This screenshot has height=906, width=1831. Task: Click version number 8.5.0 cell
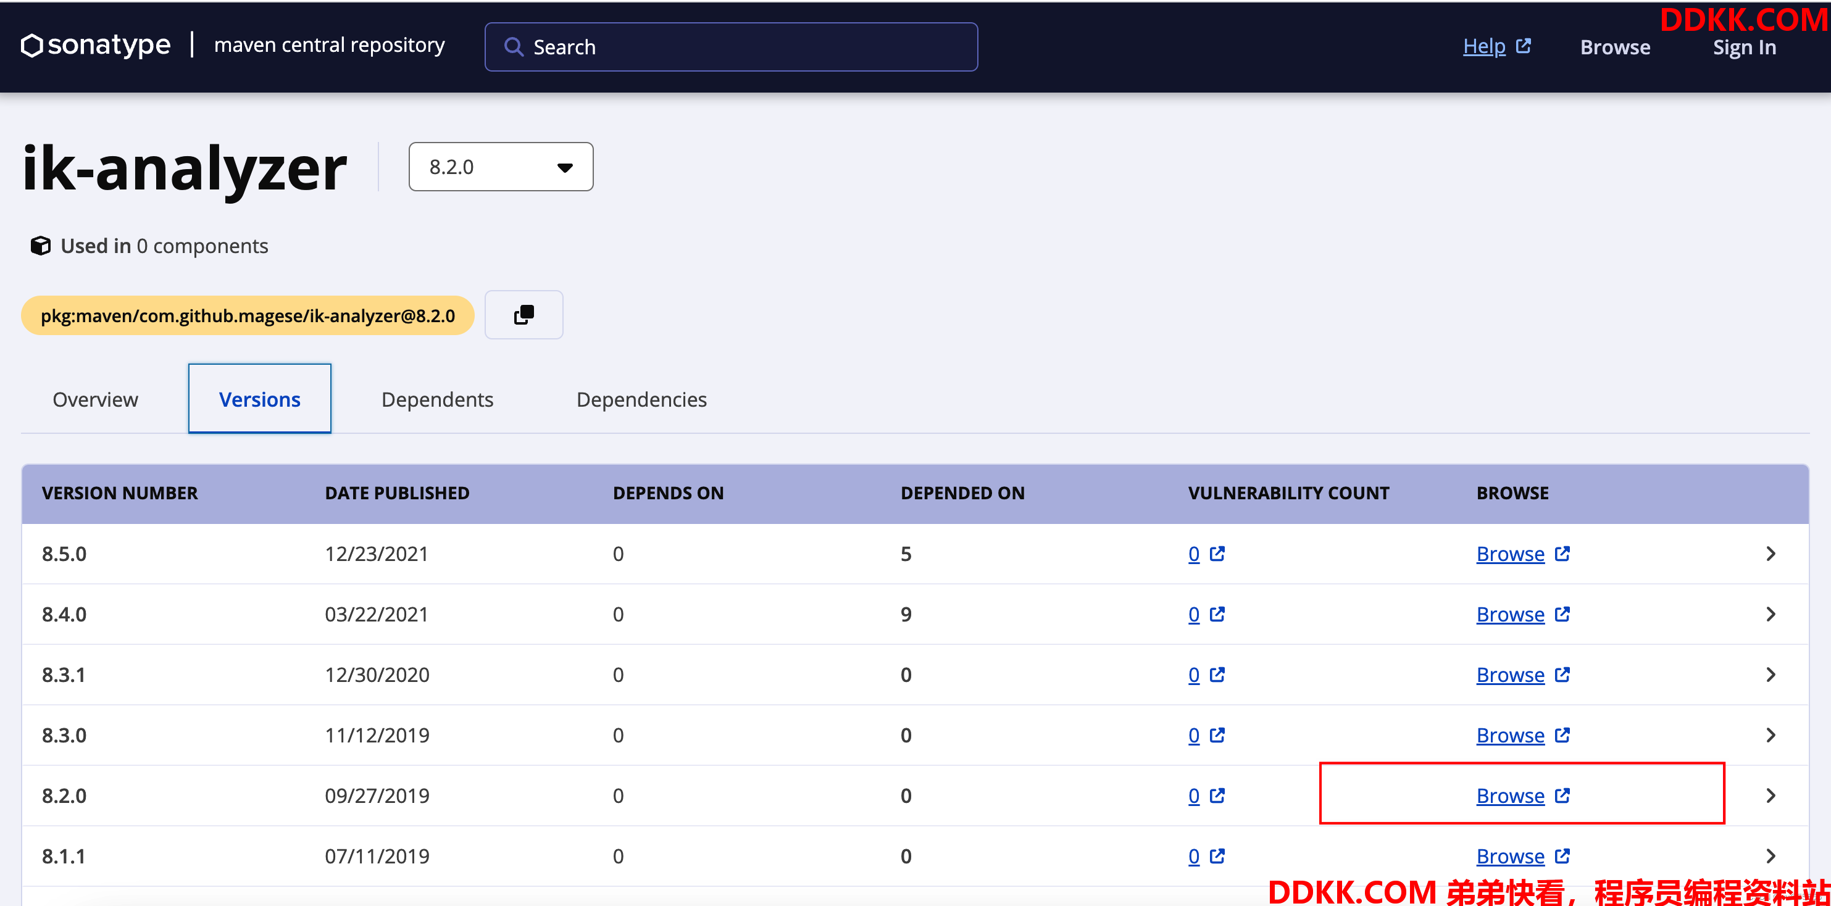point(64,554)
